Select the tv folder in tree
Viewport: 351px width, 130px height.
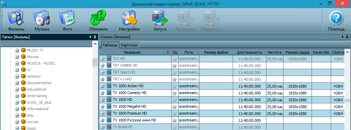coord(29,70)
